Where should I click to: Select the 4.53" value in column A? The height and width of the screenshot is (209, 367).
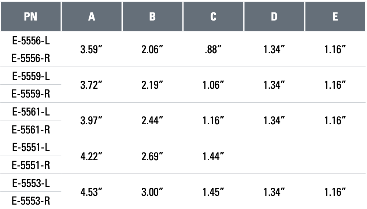(91, 192)
